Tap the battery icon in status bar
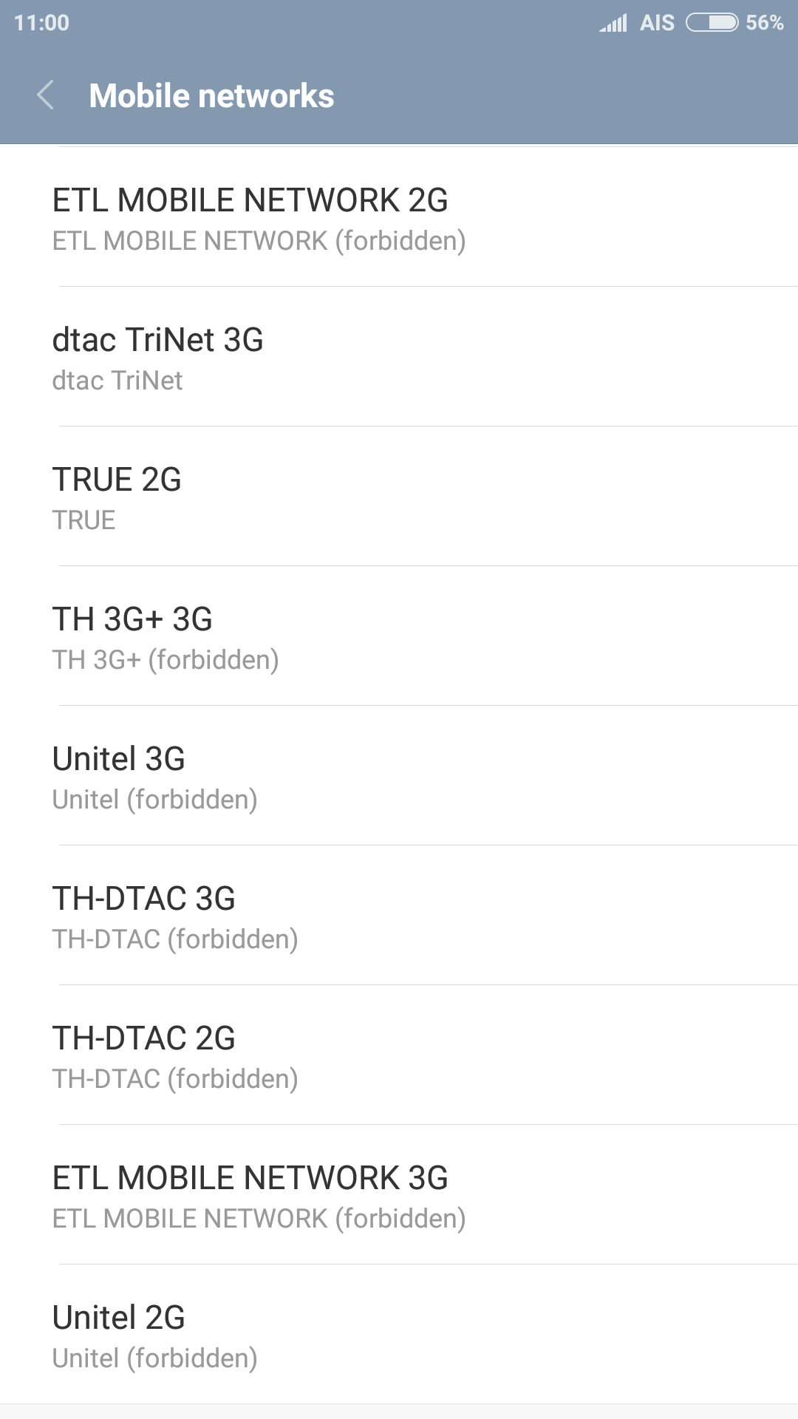Viewport: 798px width, 1419px height. tap(712, 23)
